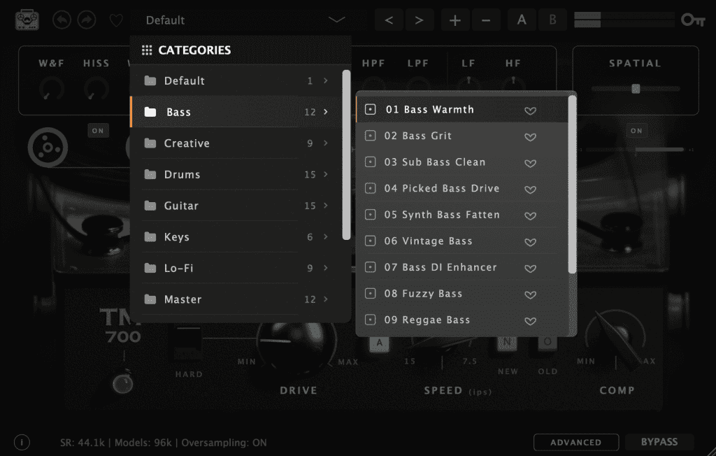The height and width of the screenshot is (456, 716).
Task: Collapse the preset dropdown chevron
Action: [337, 20]
